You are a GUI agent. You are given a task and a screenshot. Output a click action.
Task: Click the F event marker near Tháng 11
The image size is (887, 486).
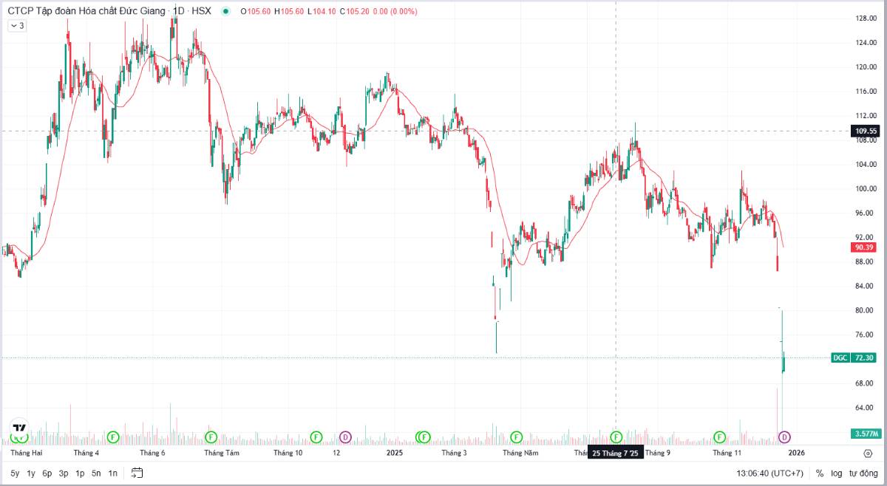tap(719, 437)
